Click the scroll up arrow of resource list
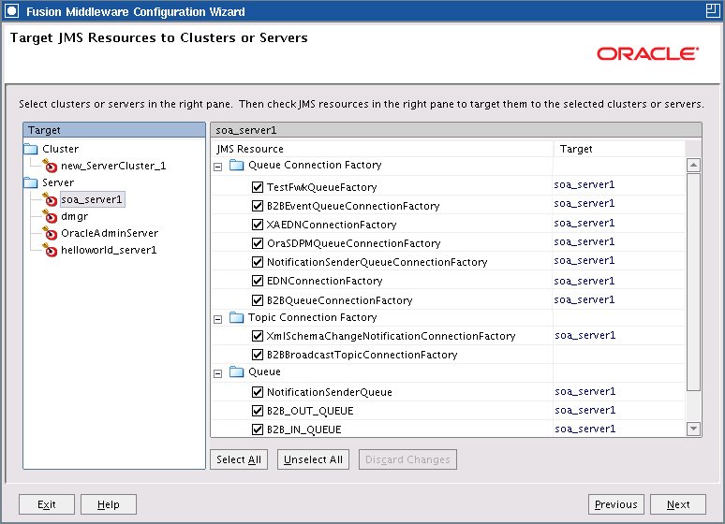 (693, 165)
